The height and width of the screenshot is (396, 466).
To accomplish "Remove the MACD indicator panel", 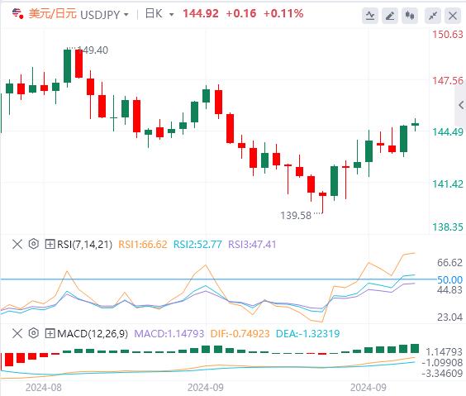I will 17,333.
